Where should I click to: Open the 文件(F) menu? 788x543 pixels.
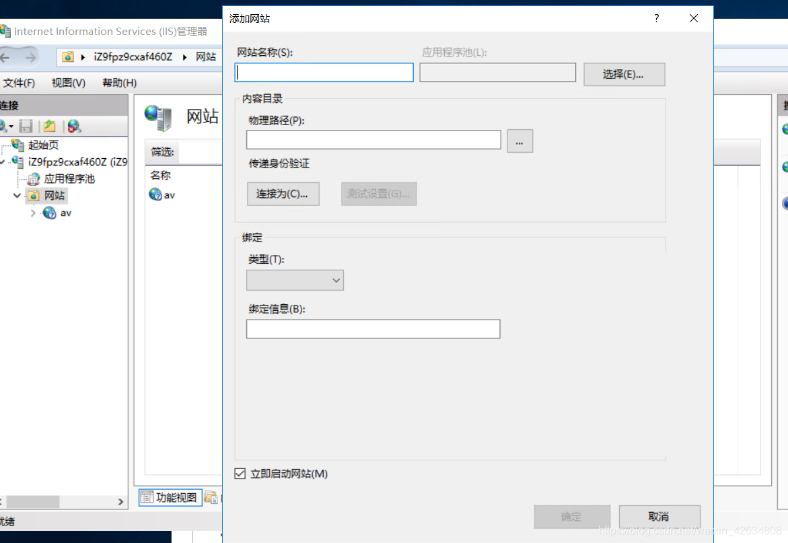19,83
